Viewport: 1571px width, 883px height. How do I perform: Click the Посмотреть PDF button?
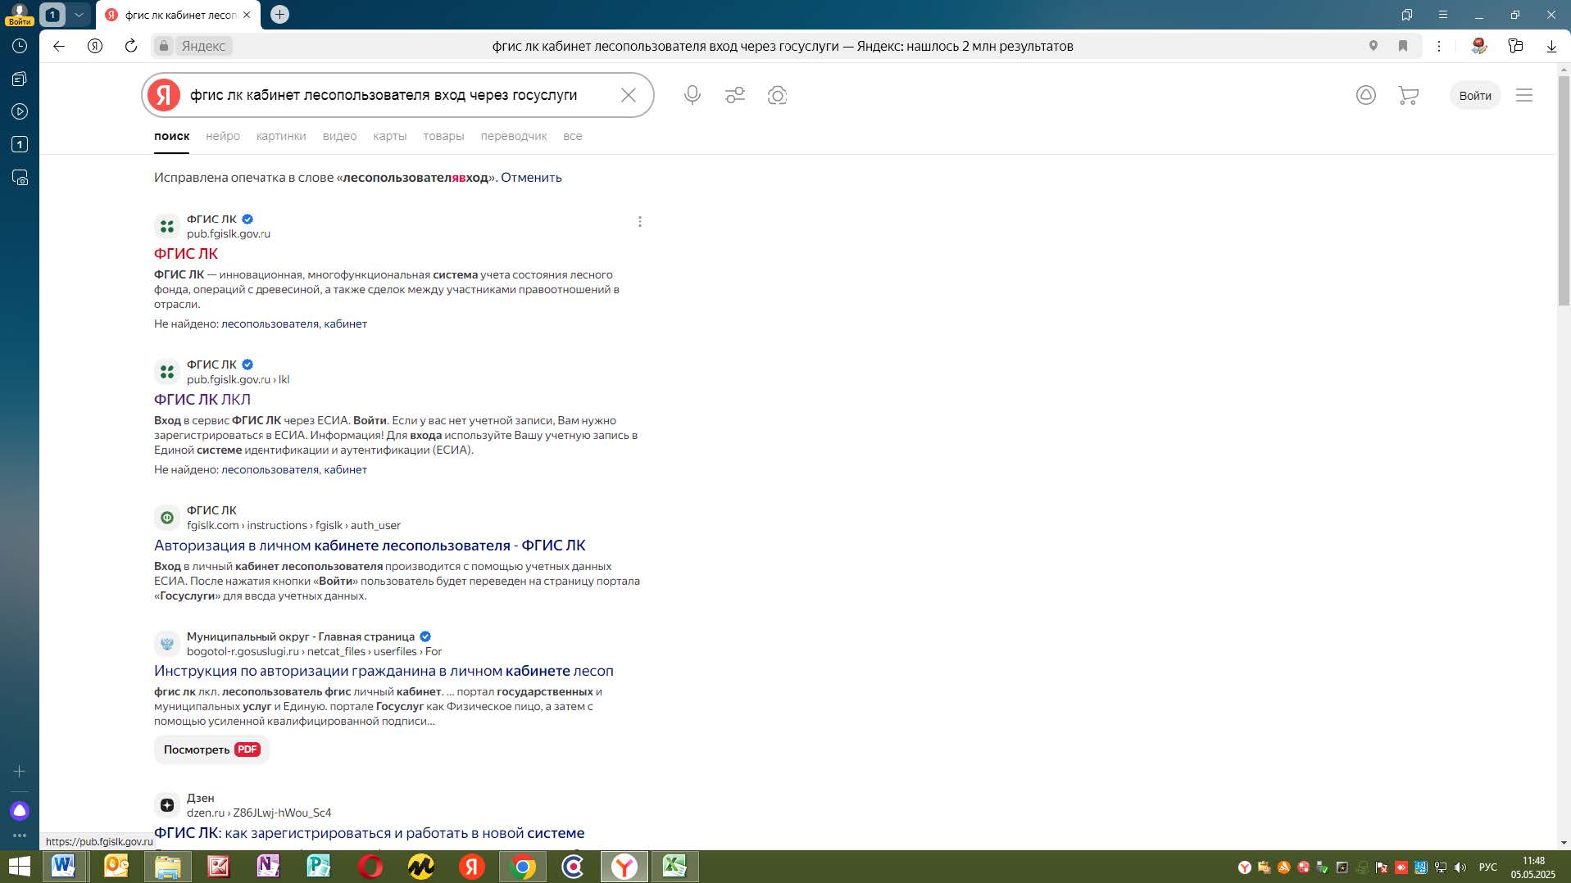(211, 749)
